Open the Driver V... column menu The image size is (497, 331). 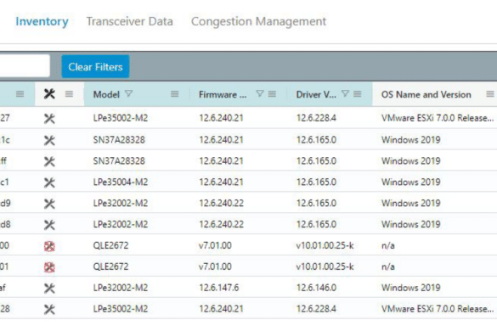357,94
